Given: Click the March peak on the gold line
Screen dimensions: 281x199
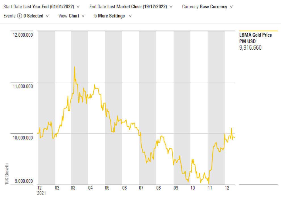Looking at the screenshot, I should tap(74, 67).
